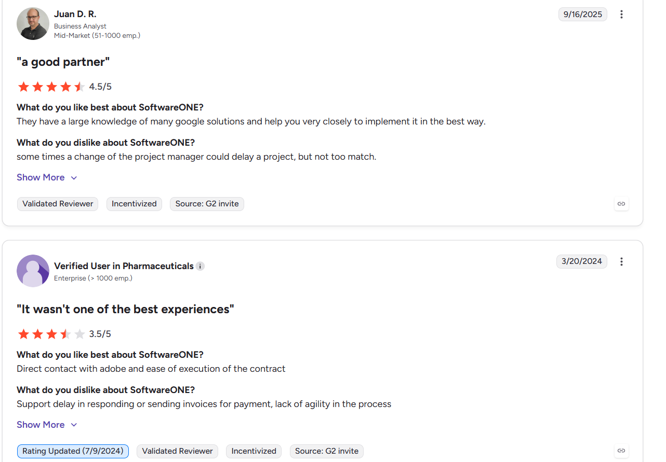666x462 pixels.
Task: Click the chevron next to the first Show More
Action: tap(74, 178)
